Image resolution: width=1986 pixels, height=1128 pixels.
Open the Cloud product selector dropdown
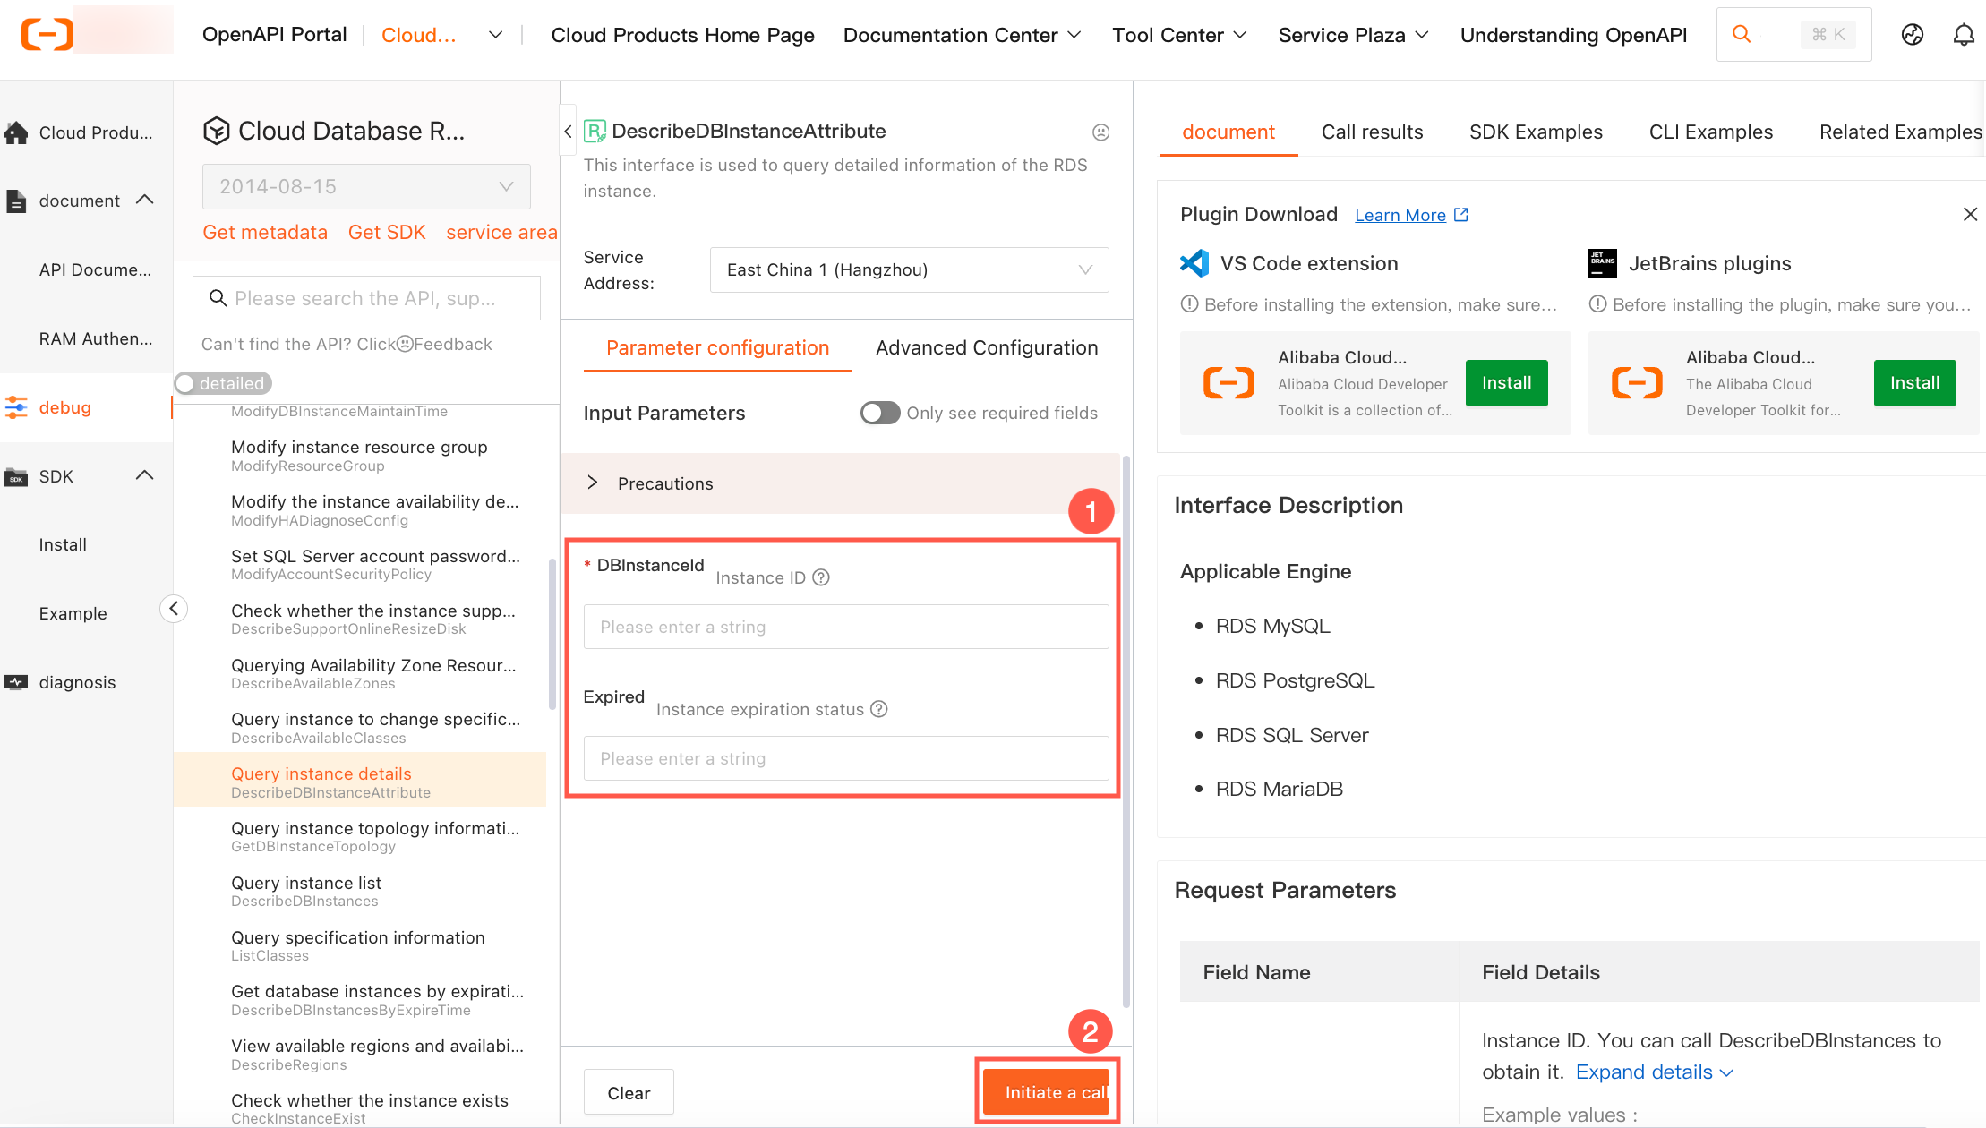(441, 35)
